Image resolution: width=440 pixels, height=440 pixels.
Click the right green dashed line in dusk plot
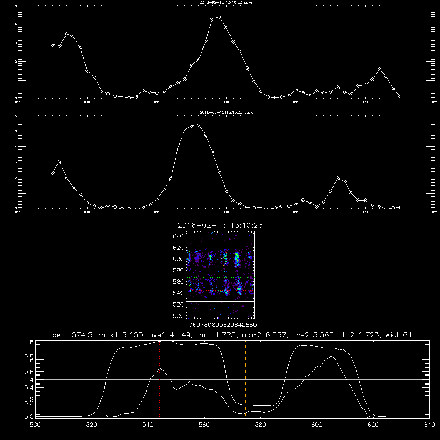coord(243,162)
